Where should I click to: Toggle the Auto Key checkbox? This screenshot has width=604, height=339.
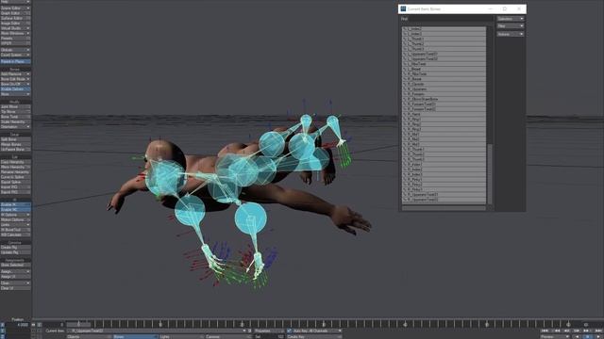[290, 331]
